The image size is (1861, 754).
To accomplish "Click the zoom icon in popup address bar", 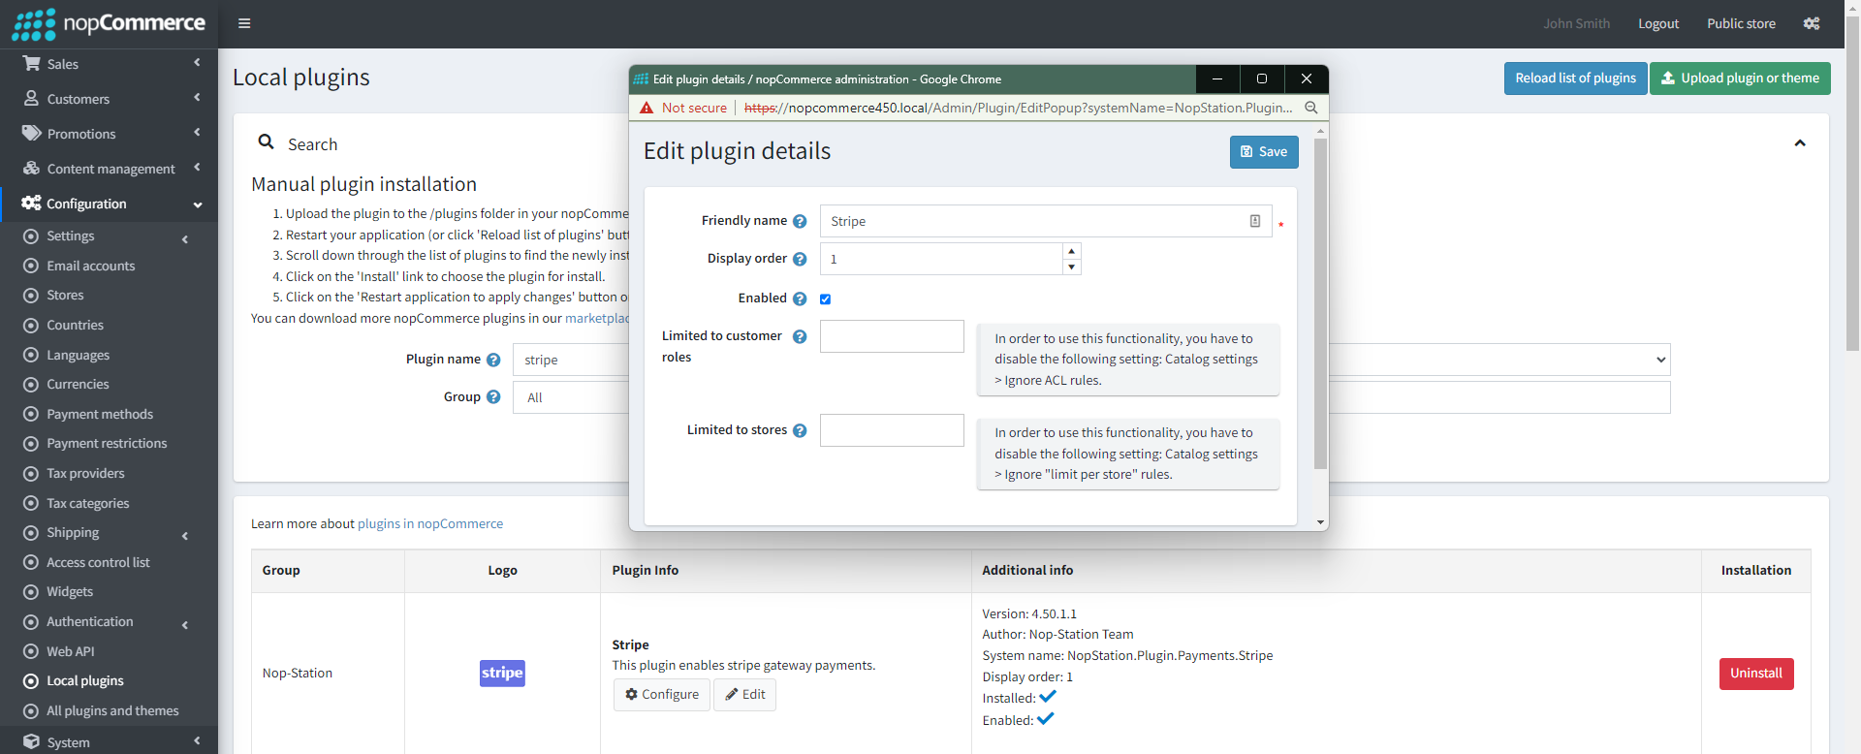I will [1310, 108].
